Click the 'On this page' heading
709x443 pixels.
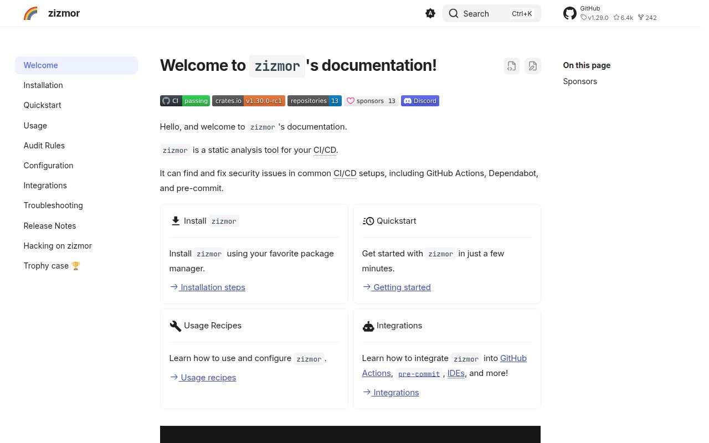587,65
